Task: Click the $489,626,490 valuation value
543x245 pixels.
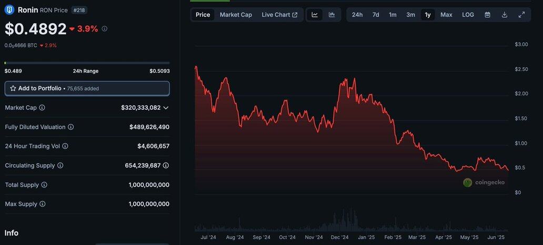Action: (x=149, y=127)
